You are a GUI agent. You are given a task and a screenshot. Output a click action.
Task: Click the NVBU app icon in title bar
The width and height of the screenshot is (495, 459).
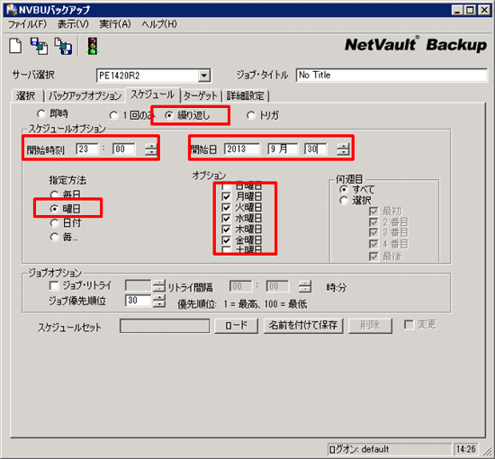click(12, 10)
